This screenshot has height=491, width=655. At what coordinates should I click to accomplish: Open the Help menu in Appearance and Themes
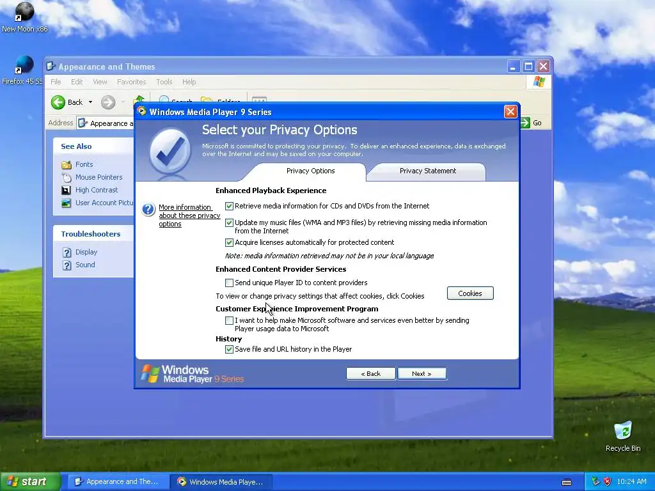coord(189,82)
